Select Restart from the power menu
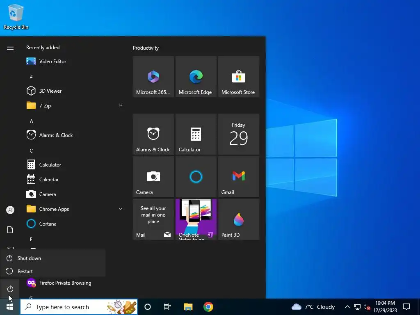This screenshot has width=420, height=315. coord(53,272)
